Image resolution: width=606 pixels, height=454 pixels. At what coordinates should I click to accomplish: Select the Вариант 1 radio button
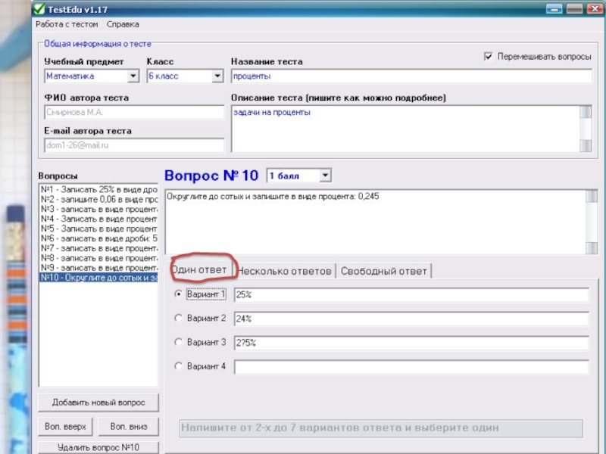pyautogui.click(x=179, y=294)
